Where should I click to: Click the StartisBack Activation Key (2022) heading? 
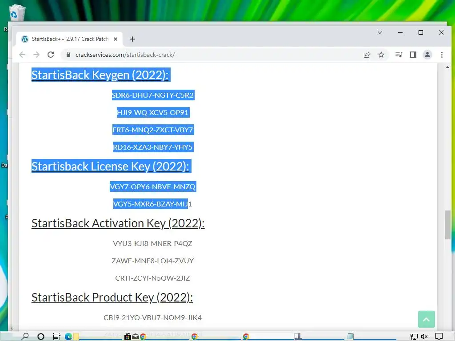[x=118, y=223]
